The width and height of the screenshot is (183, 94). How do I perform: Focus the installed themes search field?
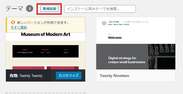(100, 9)
